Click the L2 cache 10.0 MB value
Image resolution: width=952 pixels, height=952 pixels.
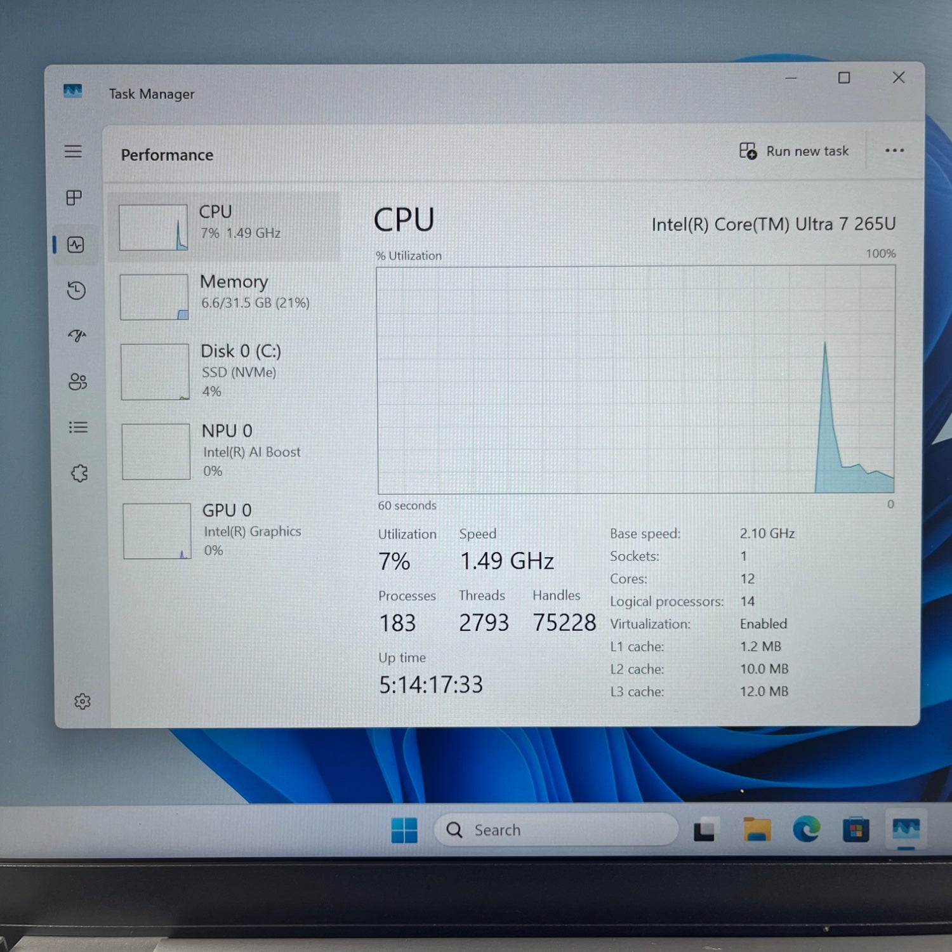(764, 669)
